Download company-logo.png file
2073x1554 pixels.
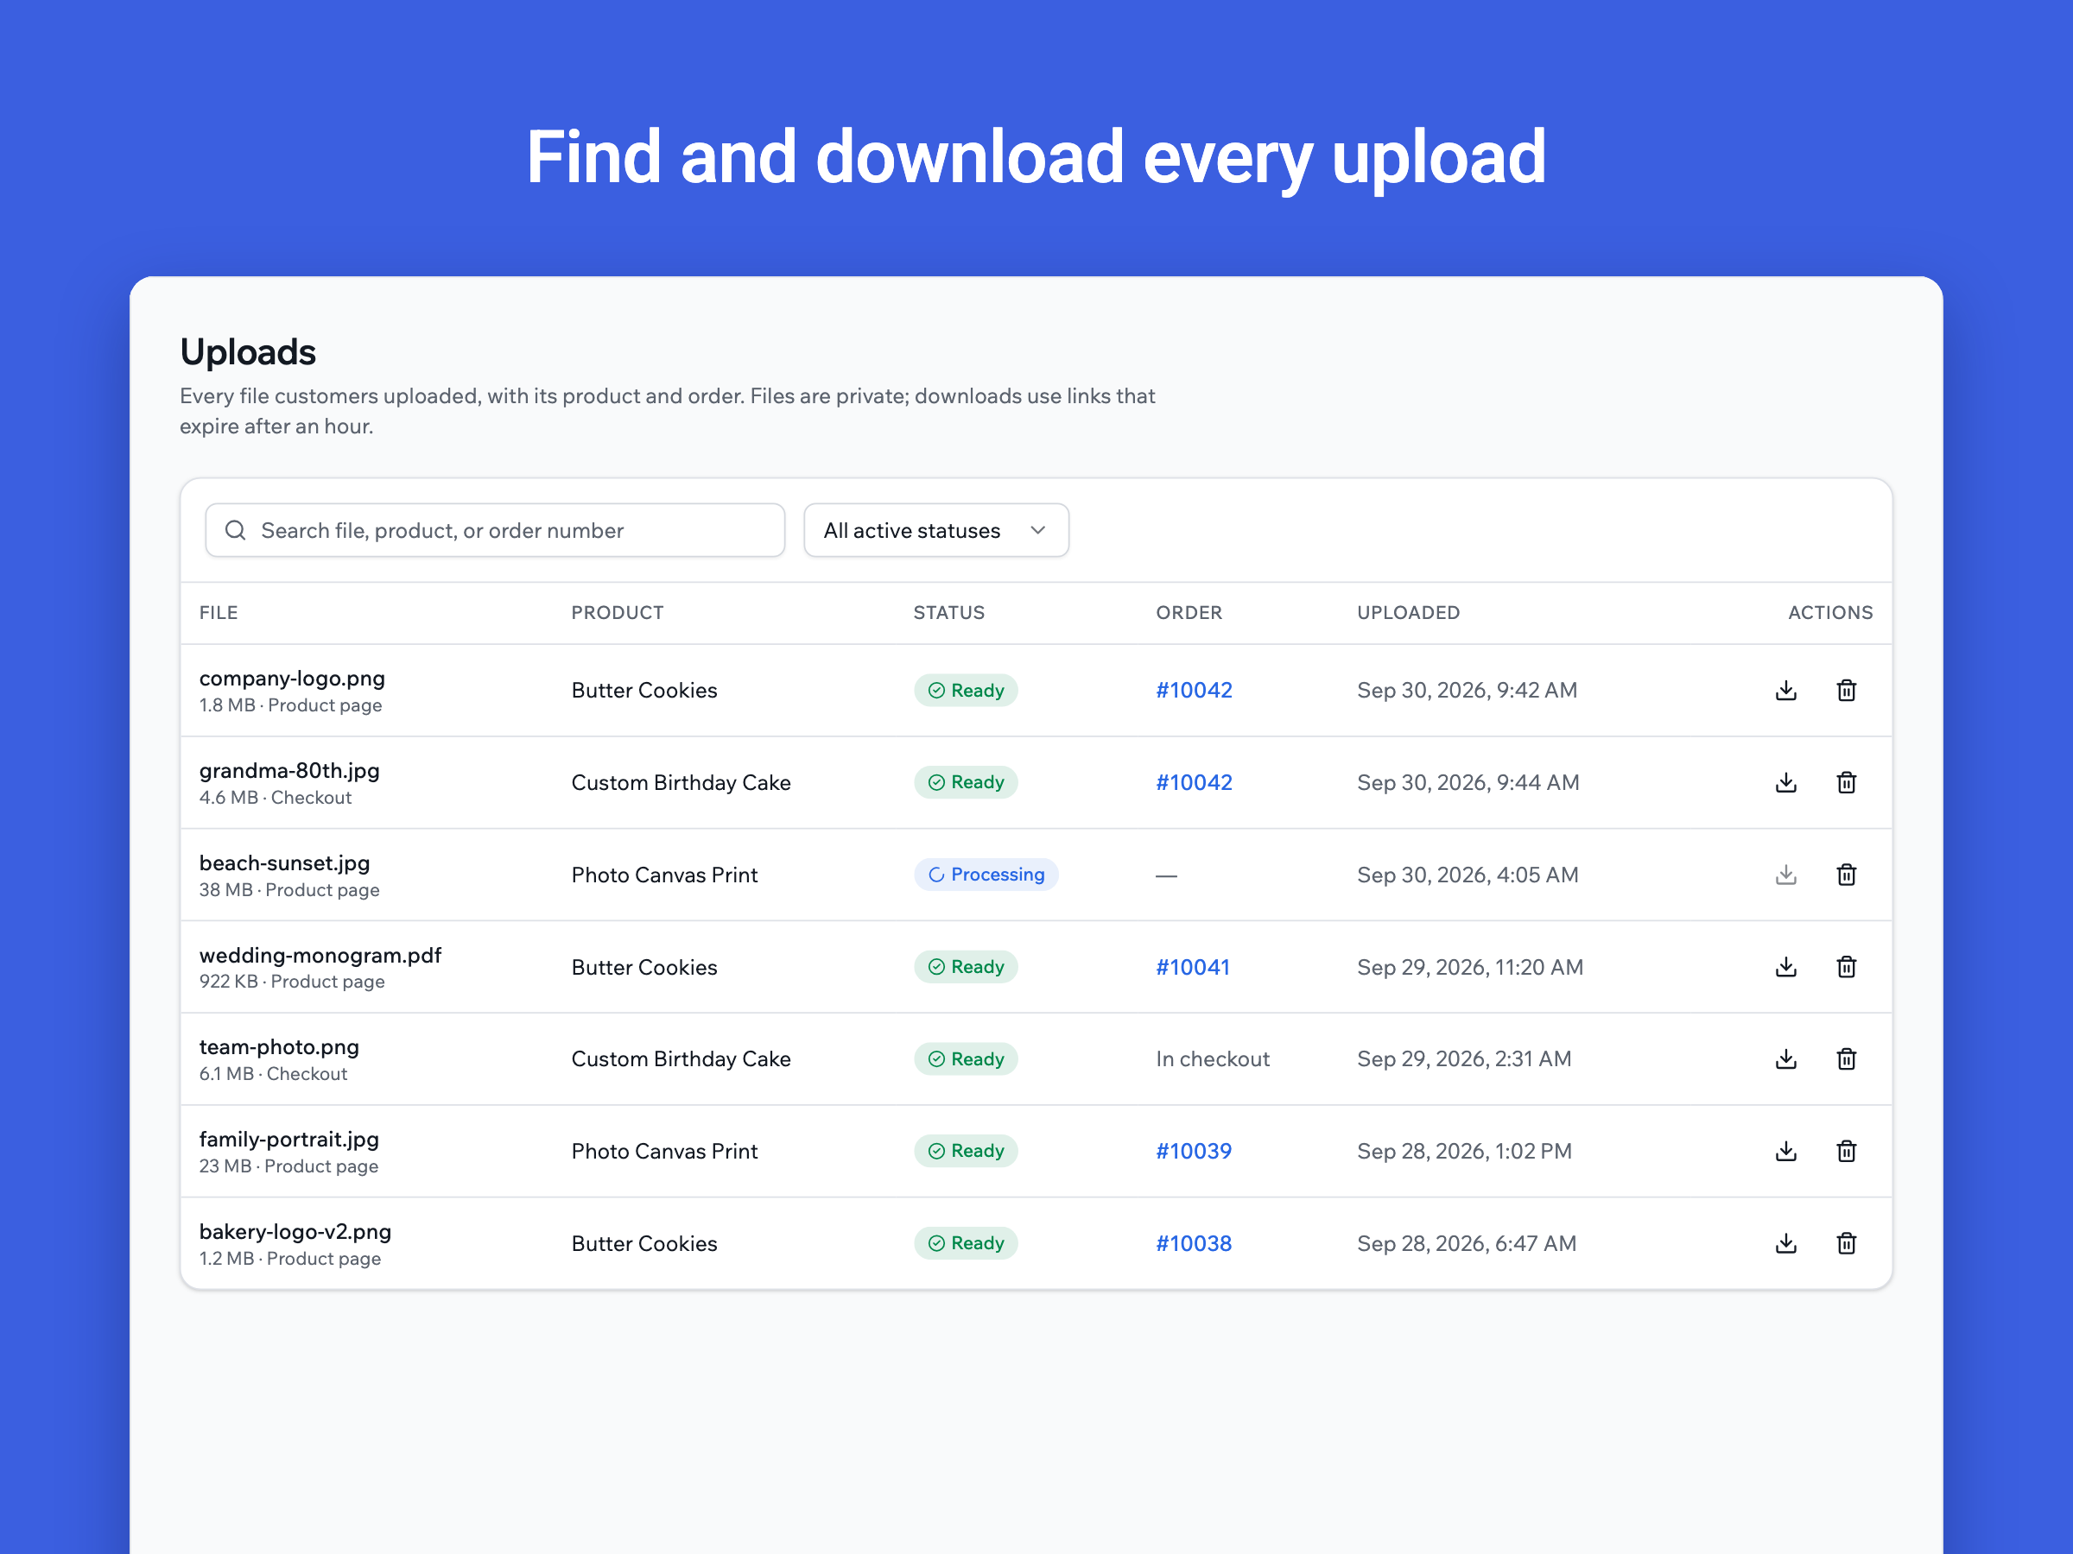pos(1785,691)
